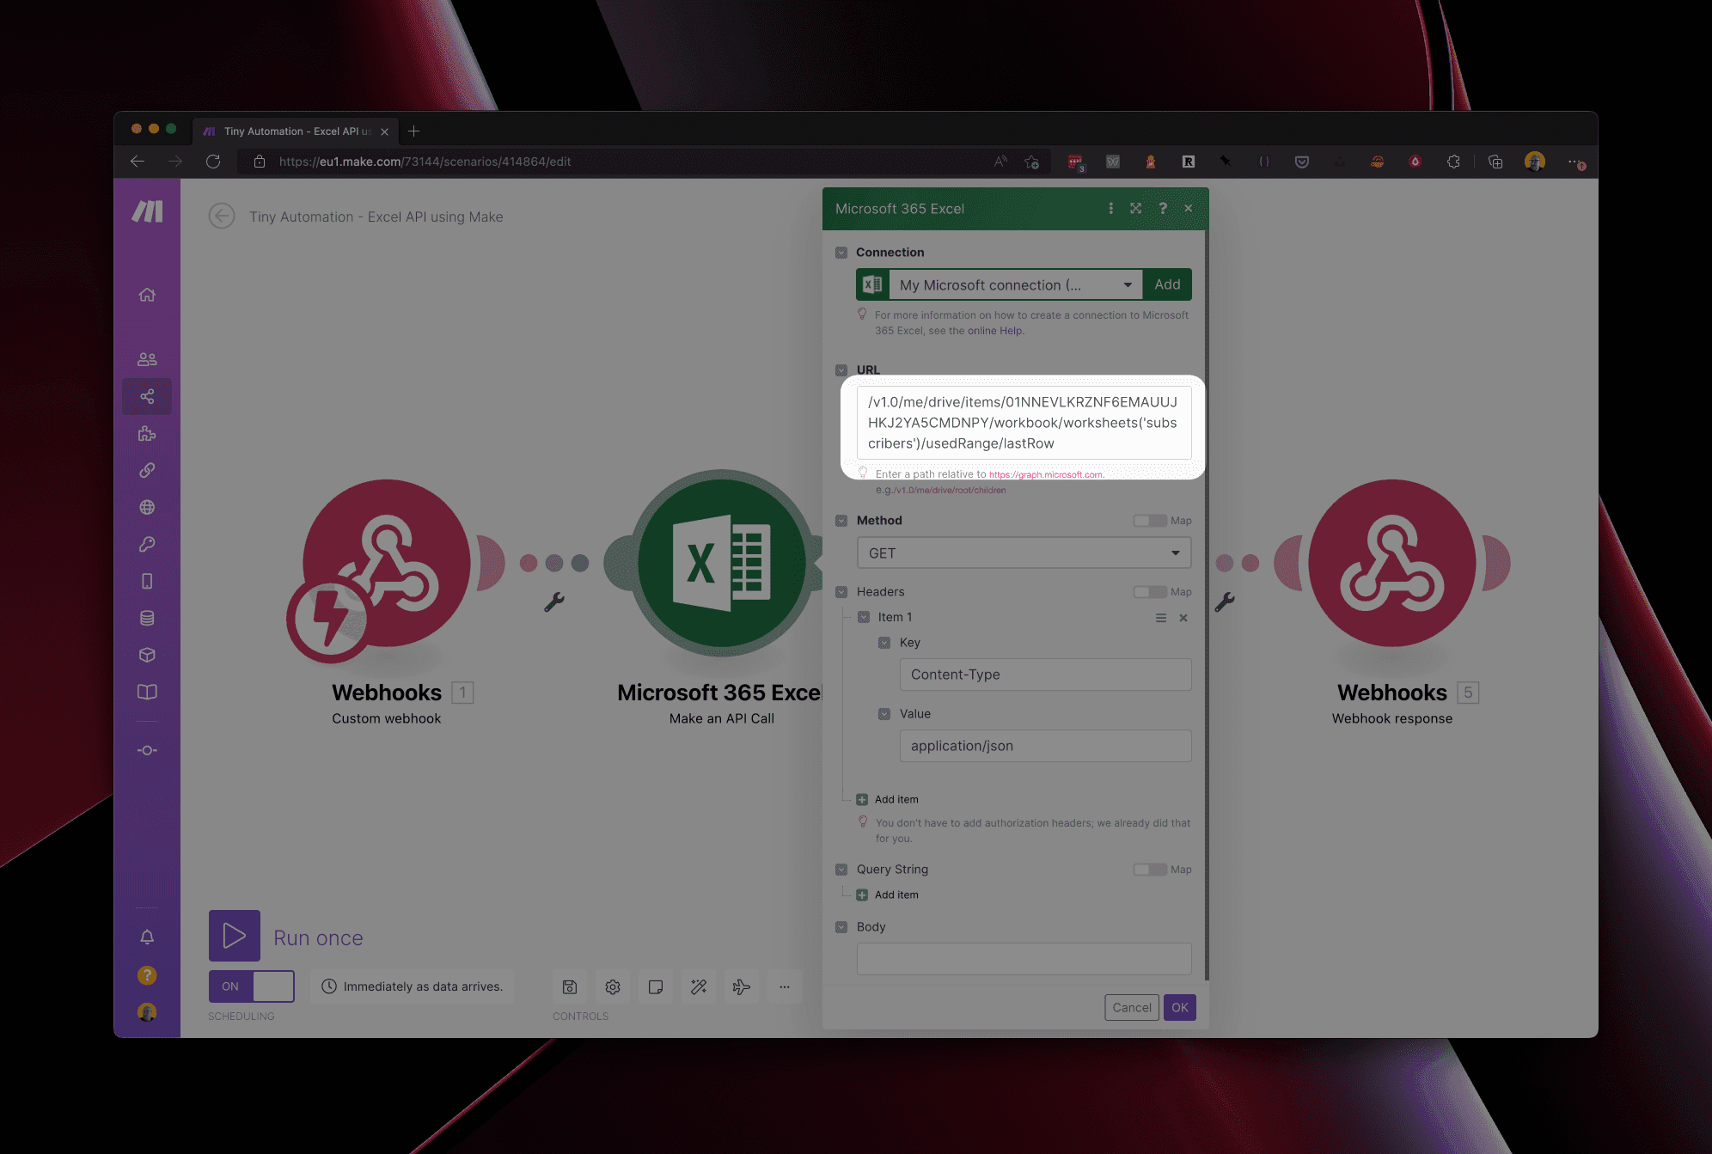1712x1154 pixels.
Task: Open Keys icon in sidebar
Action: (x=147, y=544)
